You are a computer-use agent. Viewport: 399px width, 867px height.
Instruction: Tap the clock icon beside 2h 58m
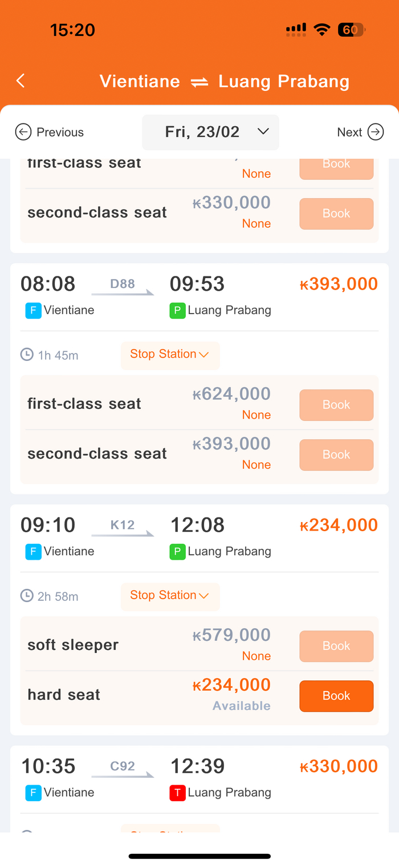(27, 596)
